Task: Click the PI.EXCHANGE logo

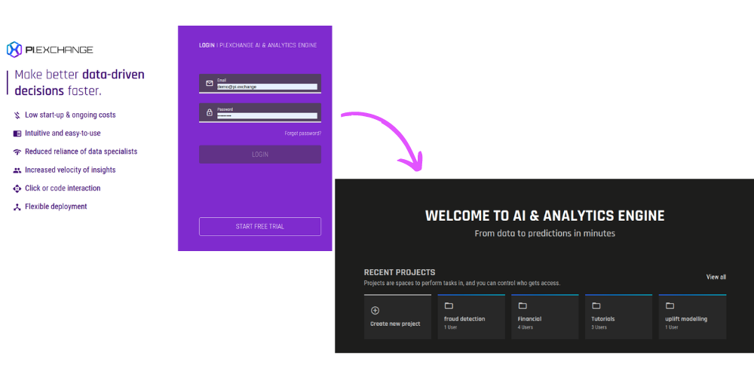Action: click(50, 49)
